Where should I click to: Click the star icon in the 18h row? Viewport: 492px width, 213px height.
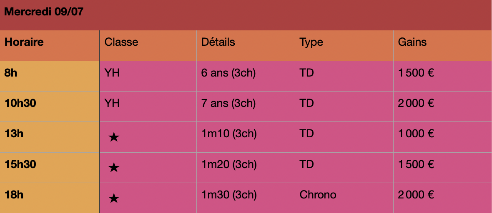(113, 198)
